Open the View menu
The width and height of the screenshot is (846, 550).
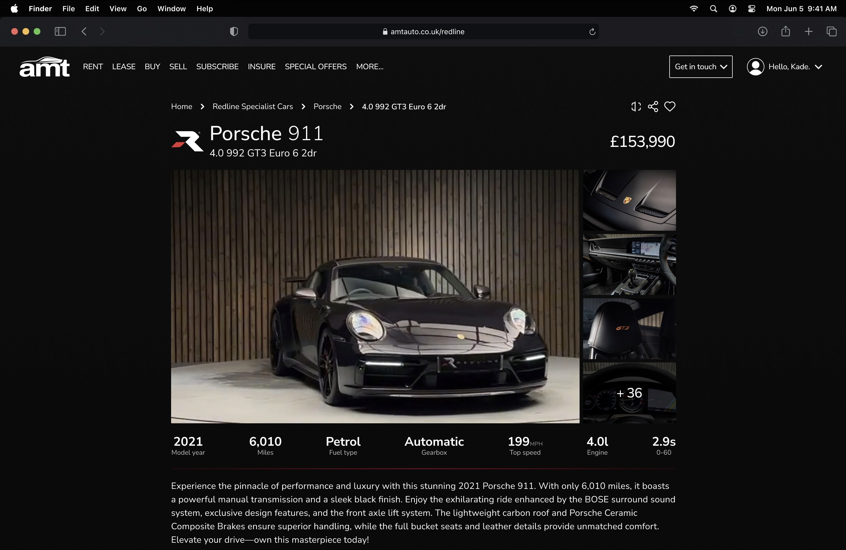[x=118, y=8]
